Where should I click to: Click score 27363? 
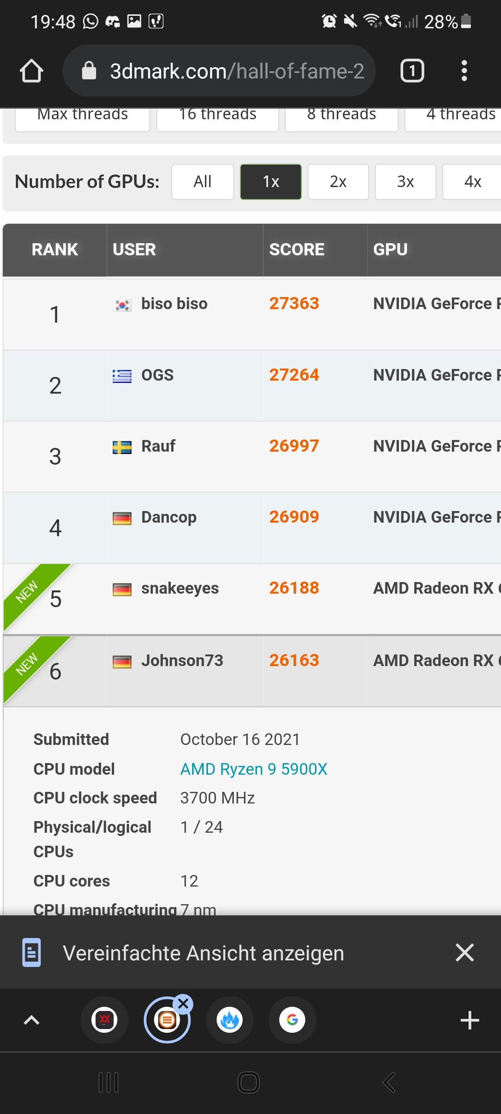(294, 304)
